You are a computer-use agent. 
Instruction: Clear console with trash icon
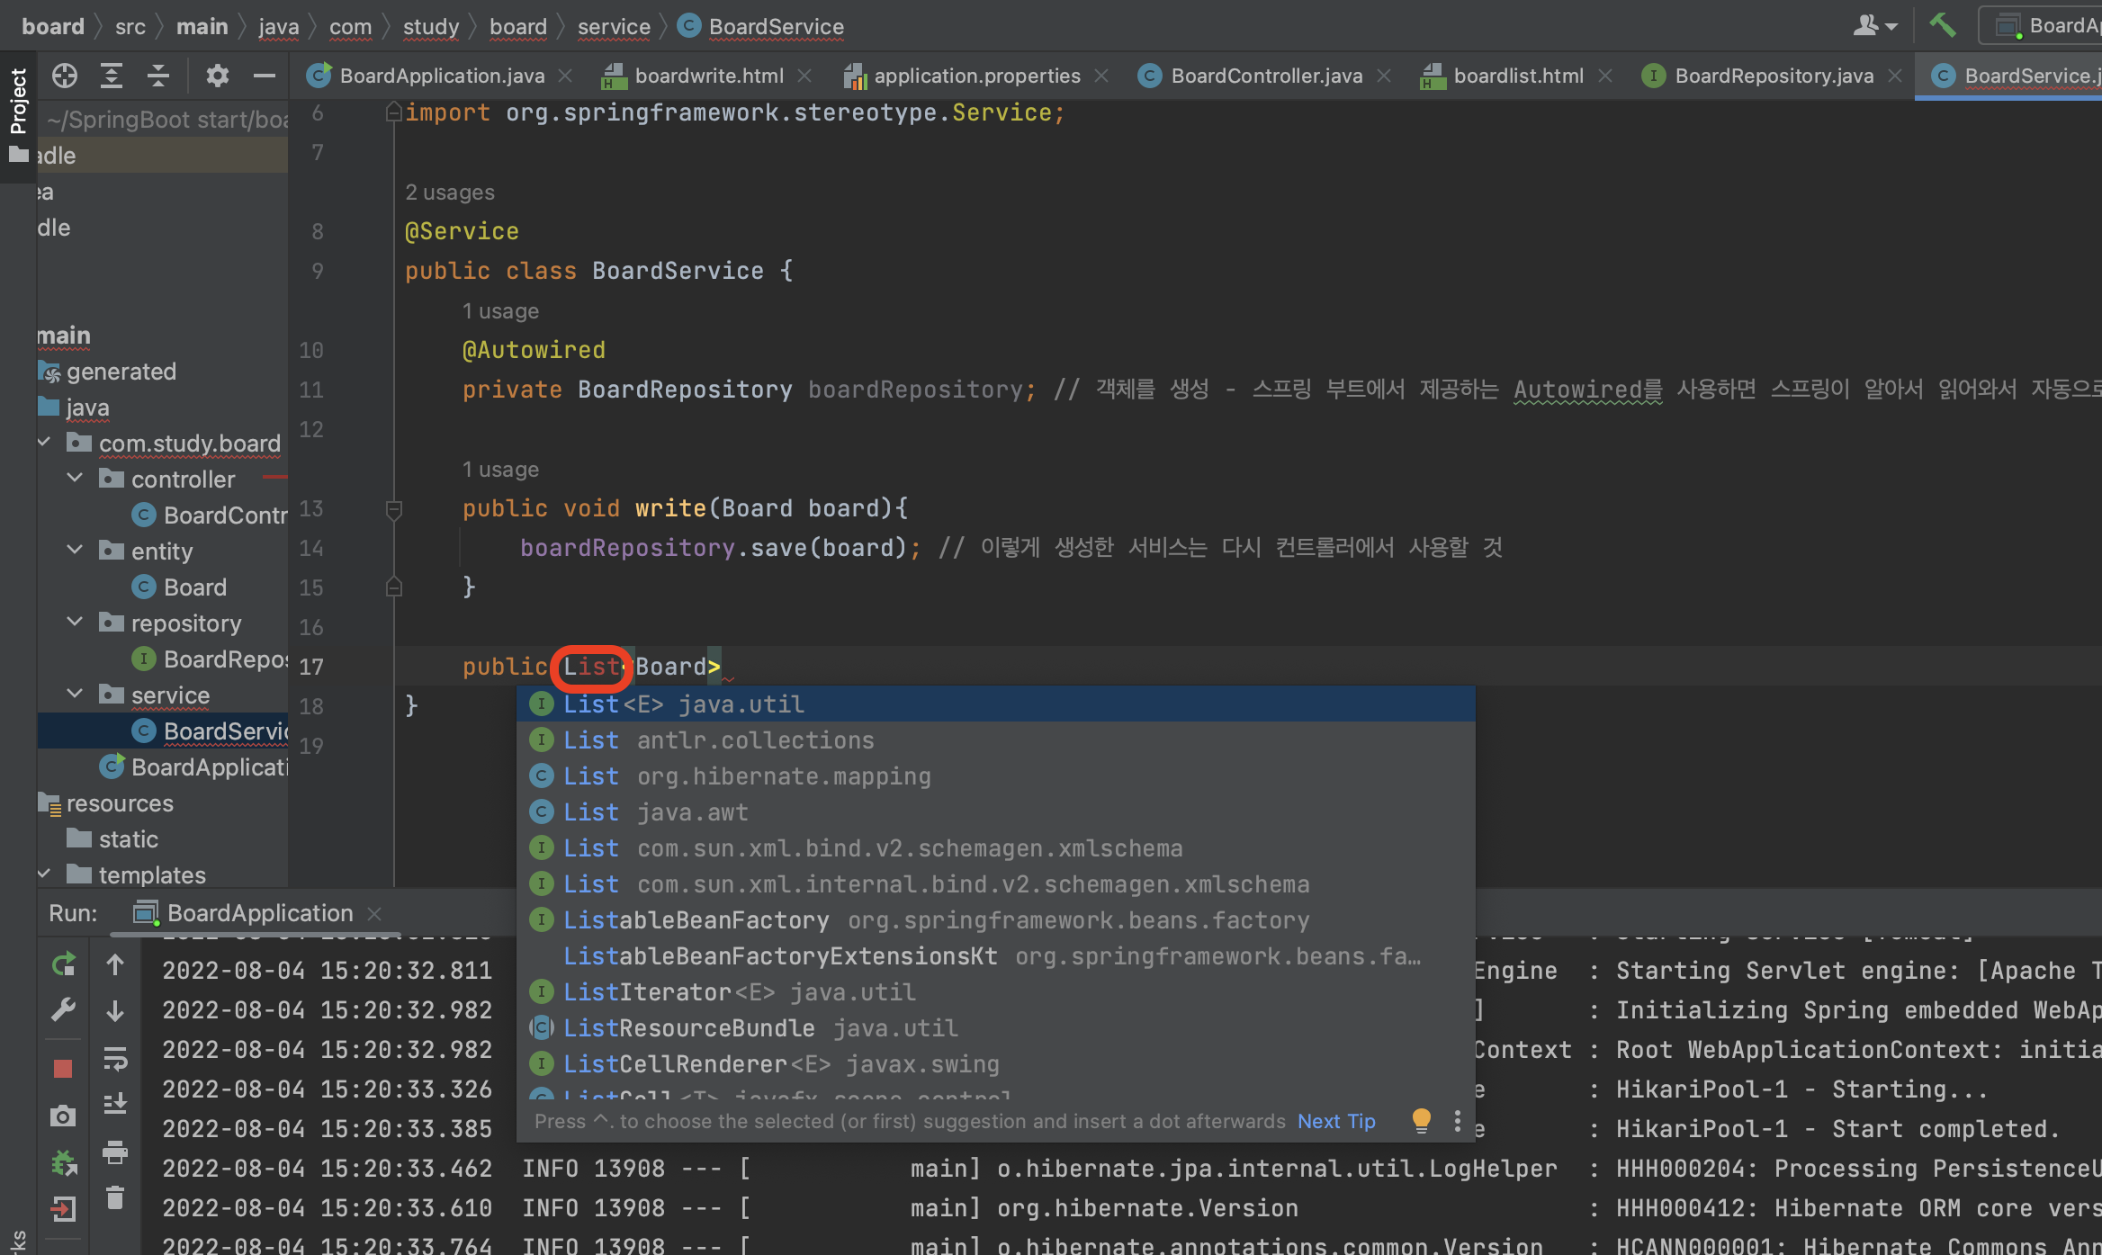tap(115, 1197)
